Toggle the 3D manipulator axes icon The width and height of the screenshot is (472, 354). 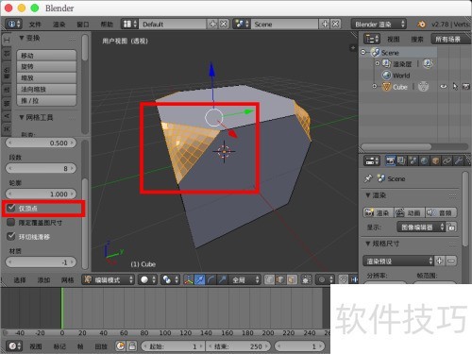(189, 279)
